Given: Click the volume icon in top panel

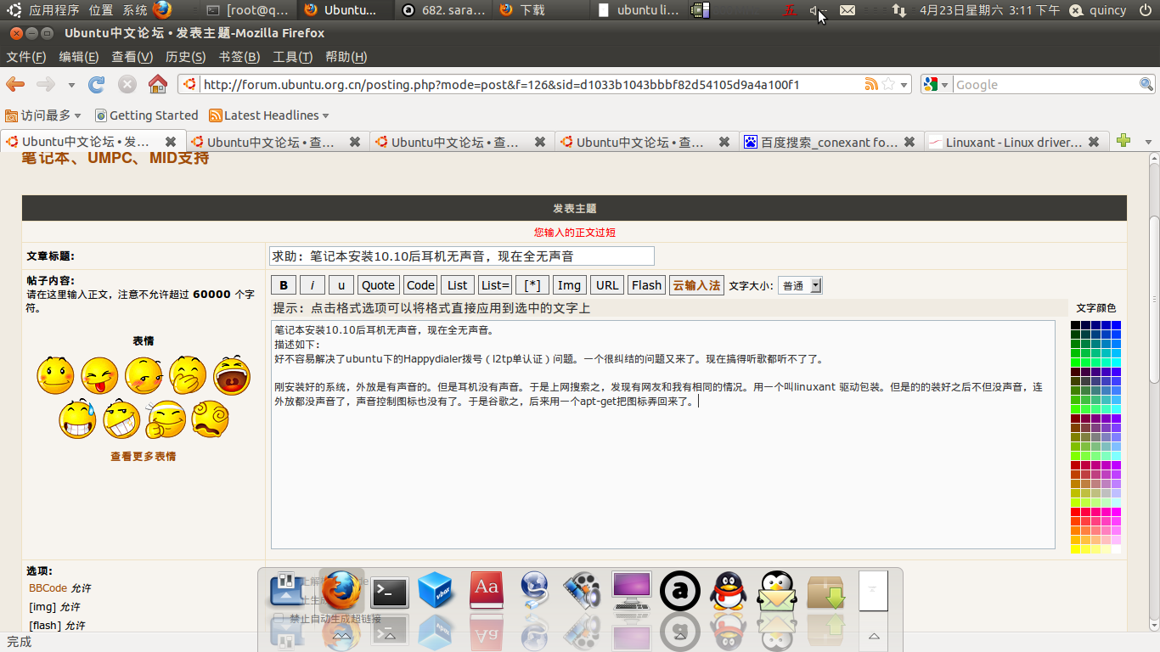Looking at the screenshot, I should click(817, 10).
